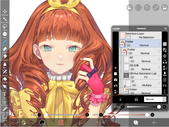Viewport: 169px width, 127px height.
Task: Open the current color swatch
Action: 61,123
